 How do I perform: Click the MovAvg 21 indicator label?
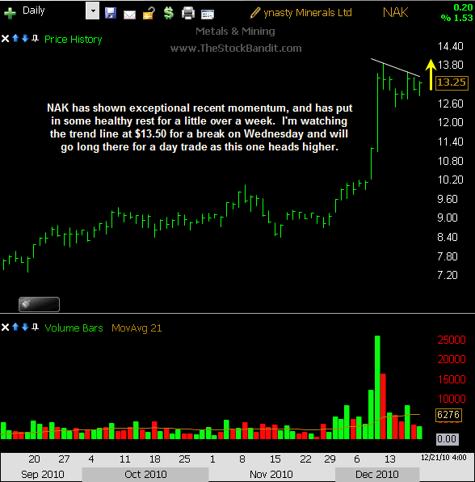point(137,328)
